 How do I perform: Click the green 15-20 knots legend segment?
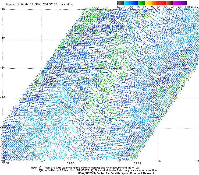click(x=141, y=3)
